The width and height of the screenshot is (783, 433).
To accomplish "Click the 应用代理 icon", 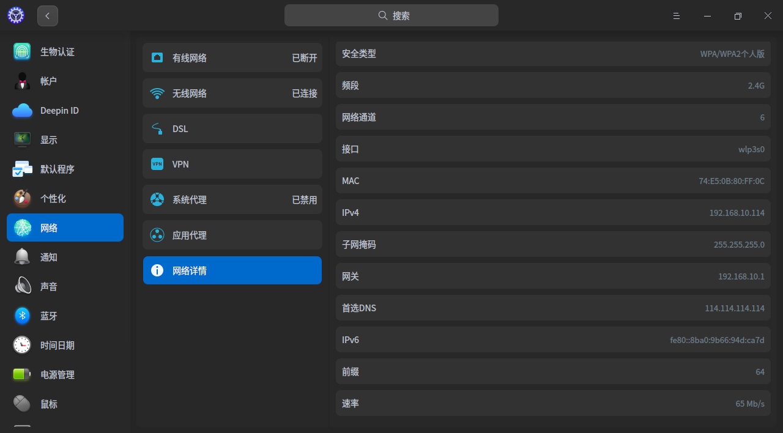I will pyautogui.click(x=157, y=235).
